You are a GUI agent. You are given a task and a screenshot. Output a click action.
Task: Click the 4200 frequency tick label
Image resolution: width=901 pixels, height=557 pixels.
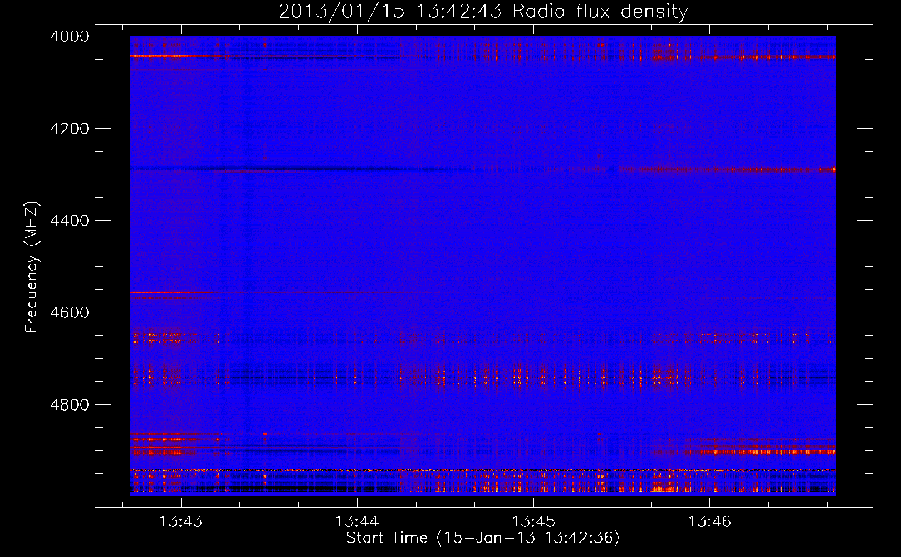(x=70, y=129)
